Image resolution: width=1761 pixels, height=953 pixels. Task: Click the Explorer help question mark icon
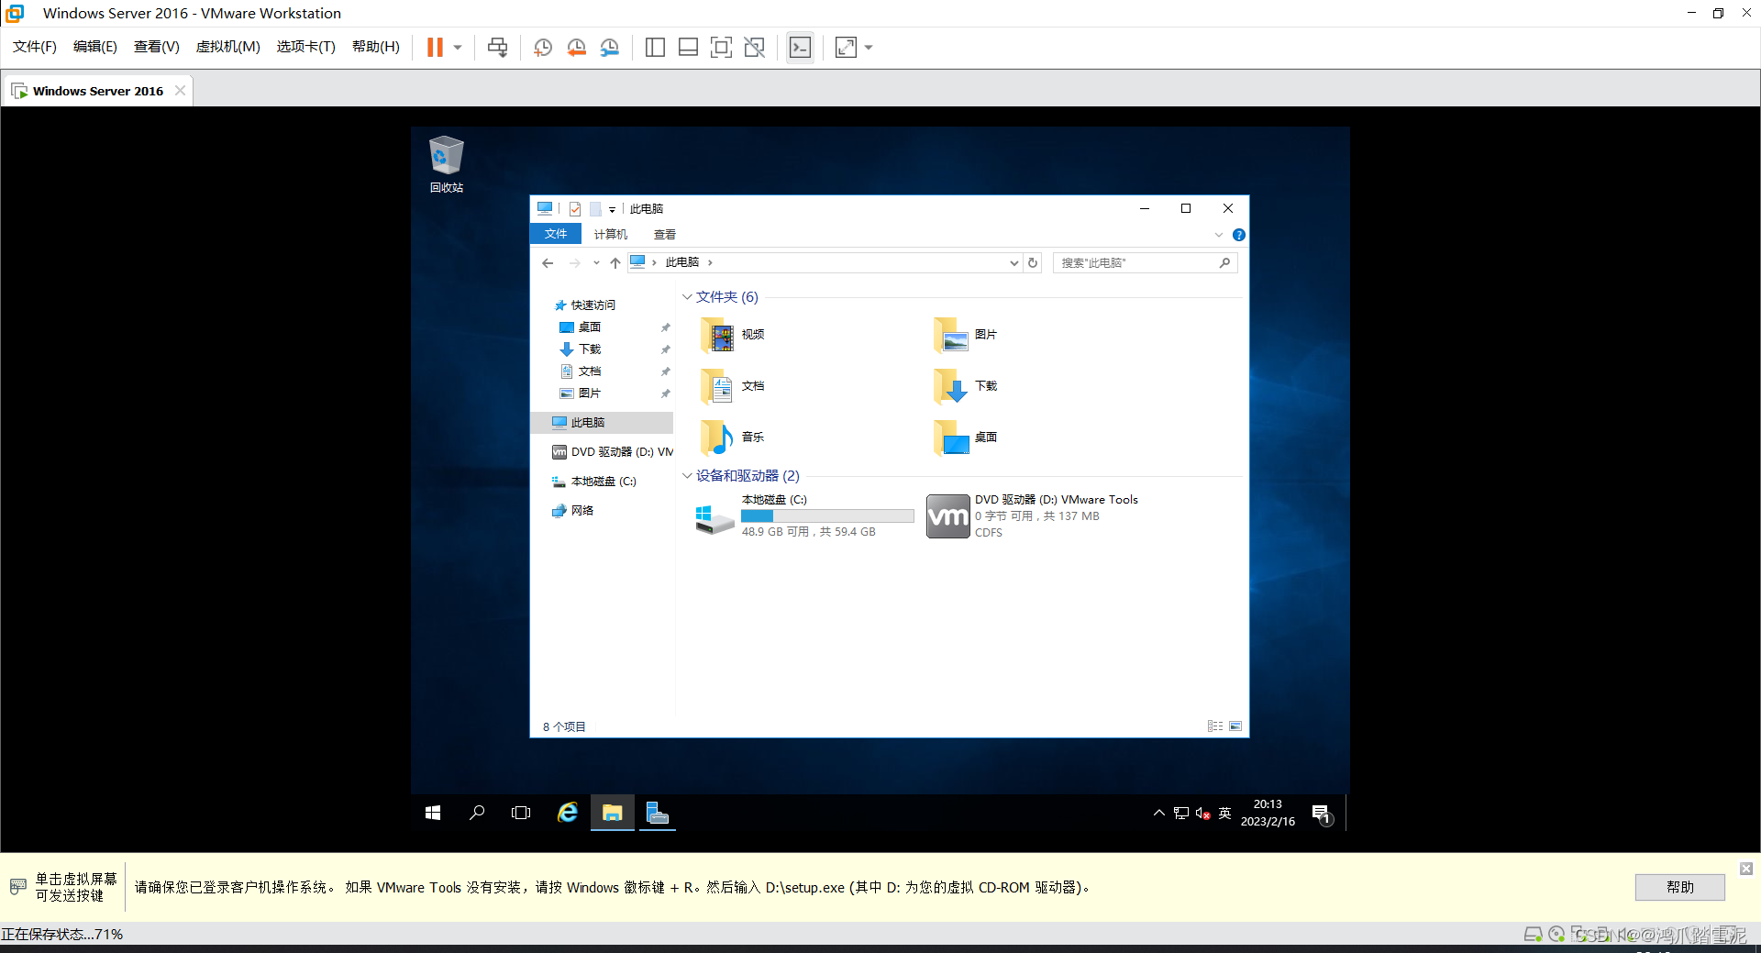(x=1239, y=235)
